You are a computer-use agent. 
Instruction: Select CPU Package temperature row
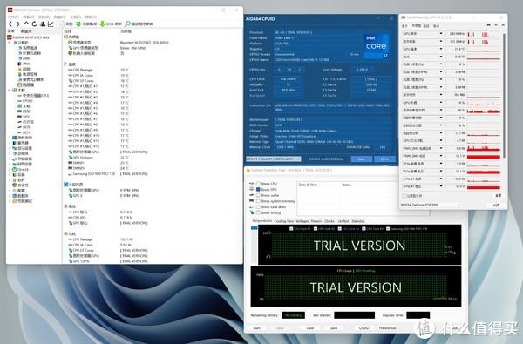[x=152, y=70]
